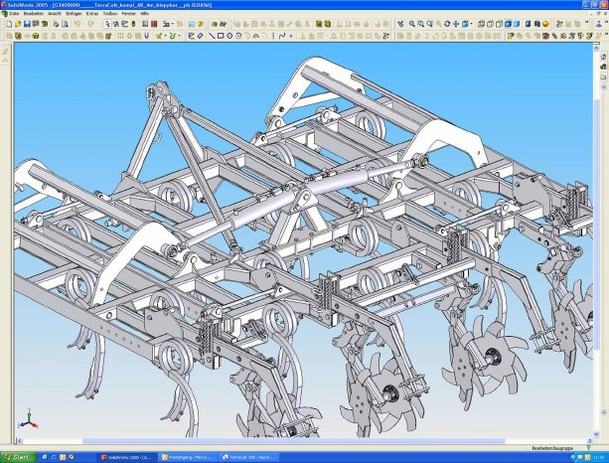Click the coordinate triad in viewport corner

[x=28, y=420]
